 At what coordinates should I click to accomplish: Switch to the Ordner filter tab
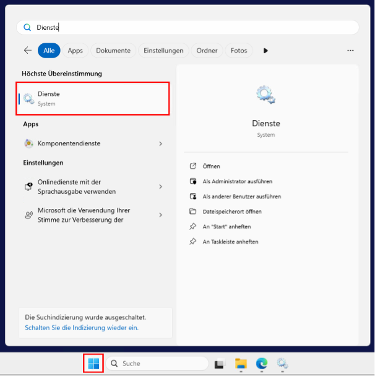pyautogui.click(x=207, y=50)
